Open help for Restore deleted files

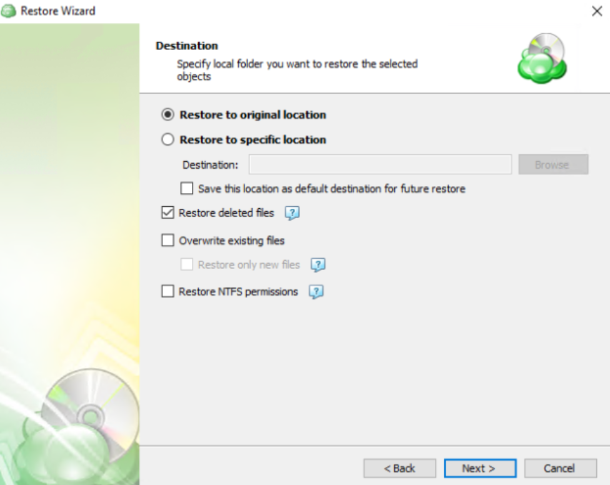tap(292, 212)
